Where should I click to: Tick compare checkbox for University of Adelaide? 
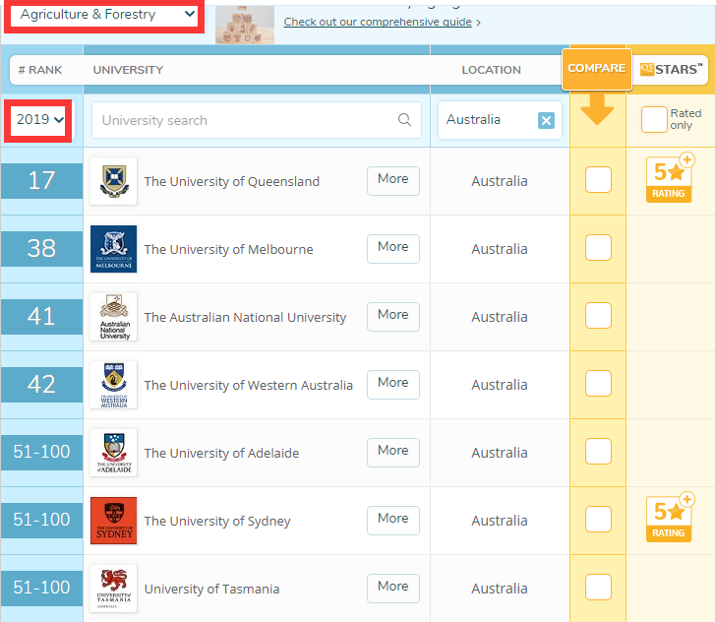click(x=598, y=452)
